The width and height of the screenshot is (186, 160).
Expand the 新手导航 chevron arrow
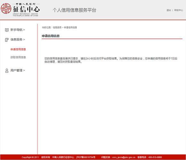(24, 30)
